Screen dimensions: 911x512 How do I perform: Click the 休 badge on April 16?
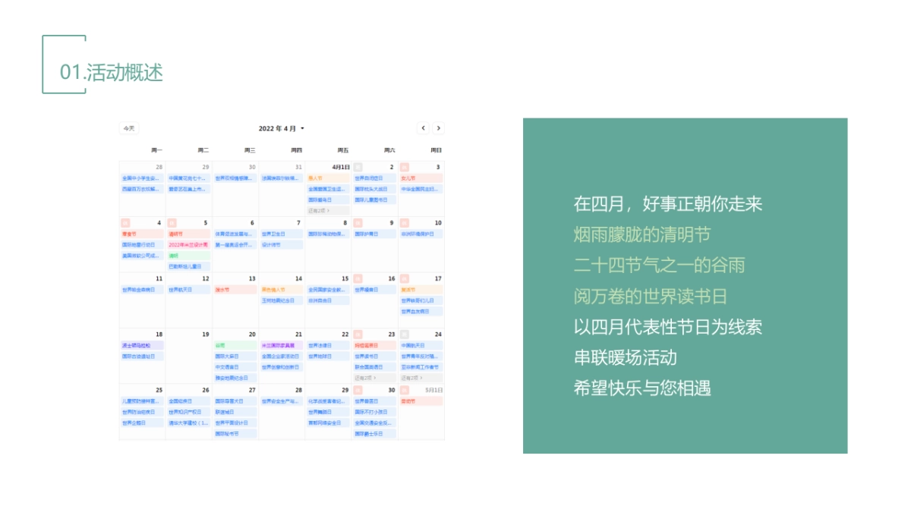tap(357, 278)
